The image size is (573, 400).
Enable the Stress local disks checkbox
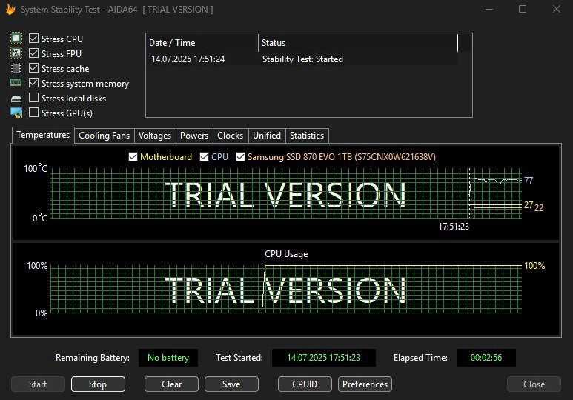tap(33, 98)
